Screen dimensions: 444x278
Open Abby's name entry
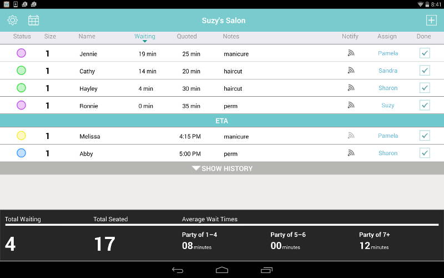[86, 154]
